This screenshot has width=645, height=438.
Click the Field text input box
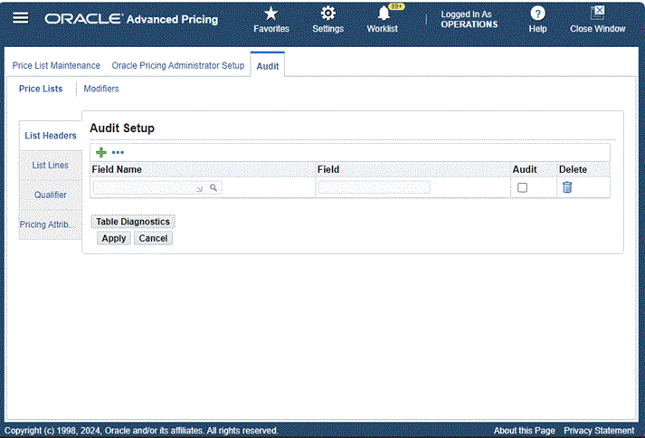[374, 187]
